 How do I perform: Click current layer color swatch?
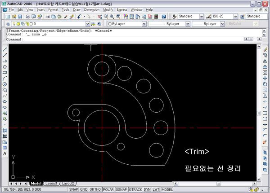pyautogui.click(x=31, y=24)
